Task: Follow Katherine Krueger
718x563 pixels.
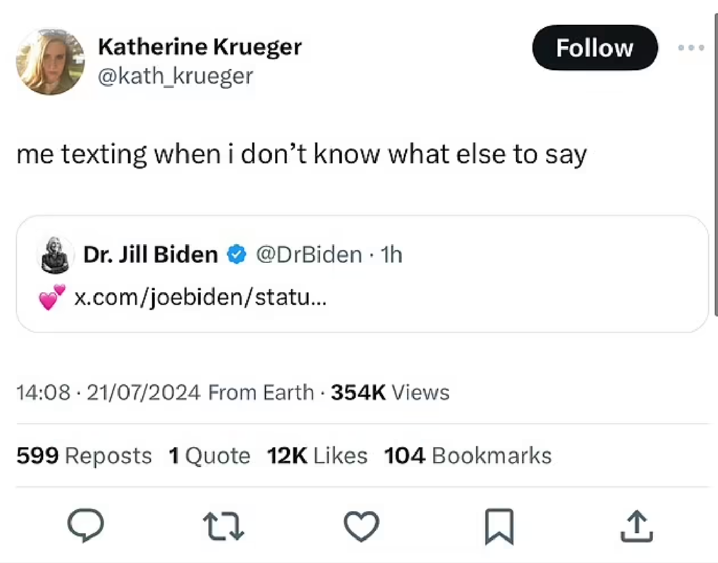Action: 595,48
